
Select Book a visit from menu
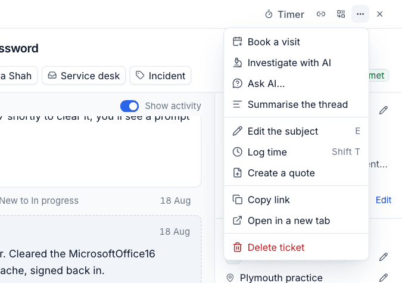pyautogui.click(x=296, y=42)
